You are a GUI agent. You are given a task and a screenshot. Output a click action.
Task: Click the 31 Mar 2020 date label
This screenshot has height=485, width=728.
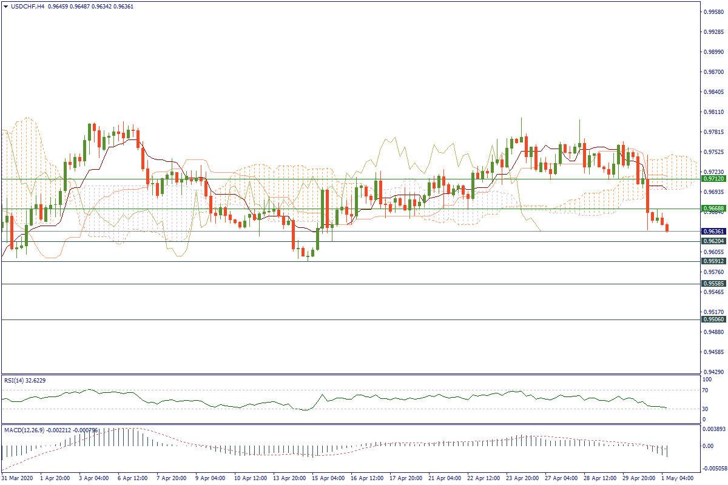[x=18, y=478]
